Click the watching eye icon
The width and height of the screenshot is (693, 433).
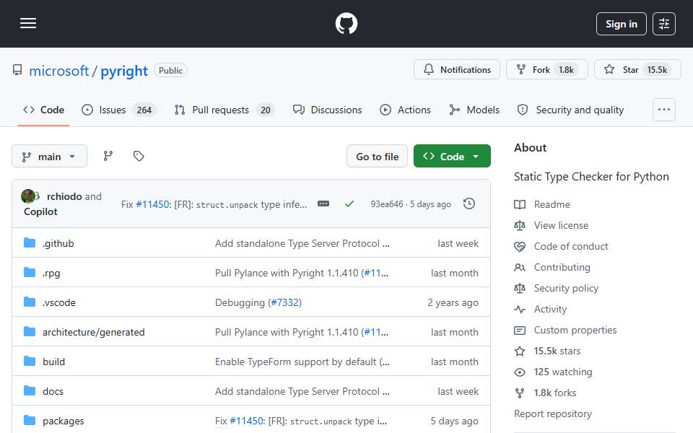point(520,372)
